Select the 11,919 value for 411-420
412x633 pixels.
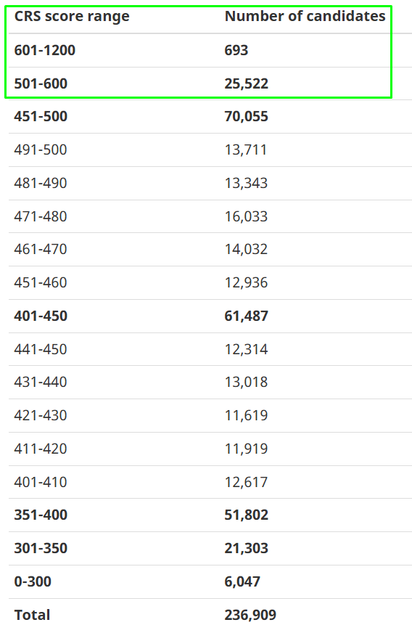tap(246, 449)
